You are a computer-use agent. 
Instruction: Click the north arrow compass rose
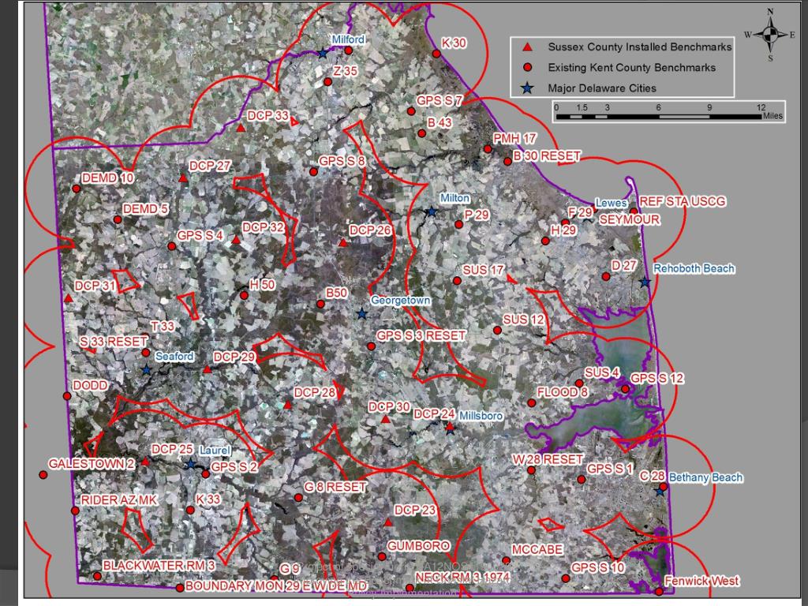coord(770,35)
